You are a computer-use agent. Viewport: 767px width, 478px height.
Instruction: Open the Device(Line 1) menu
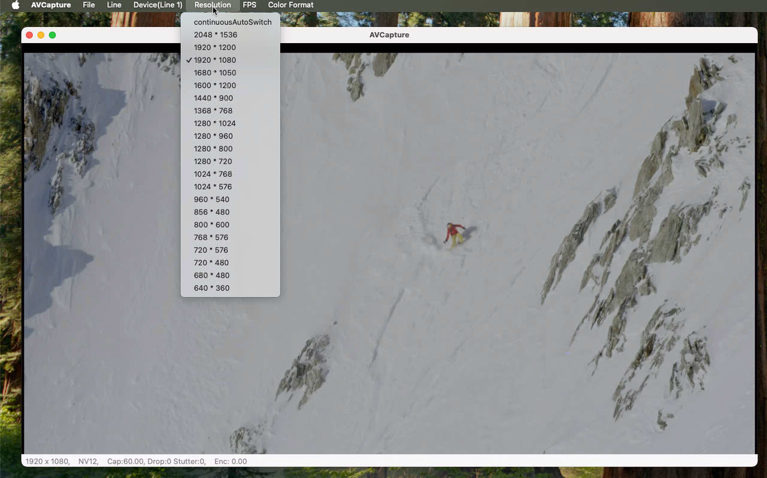tap(157, 5)
